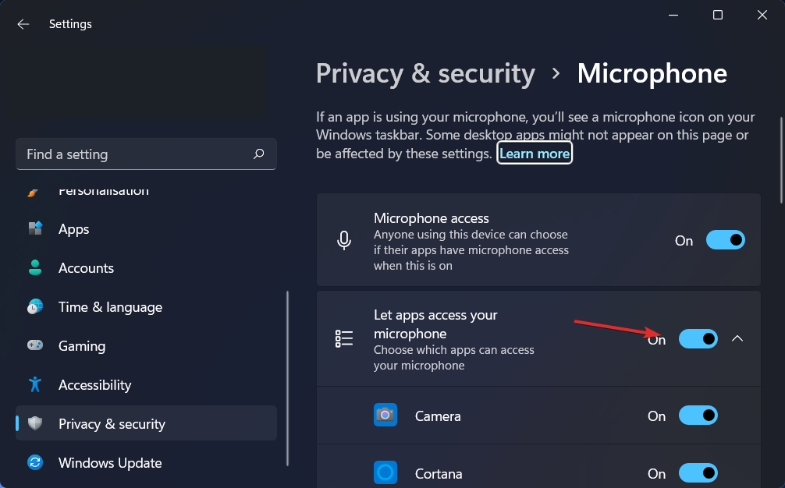Select the Apps icon in sidebar
Viewport: 785px width, 488px height.
pyautogui.click(x=35, y=228)
